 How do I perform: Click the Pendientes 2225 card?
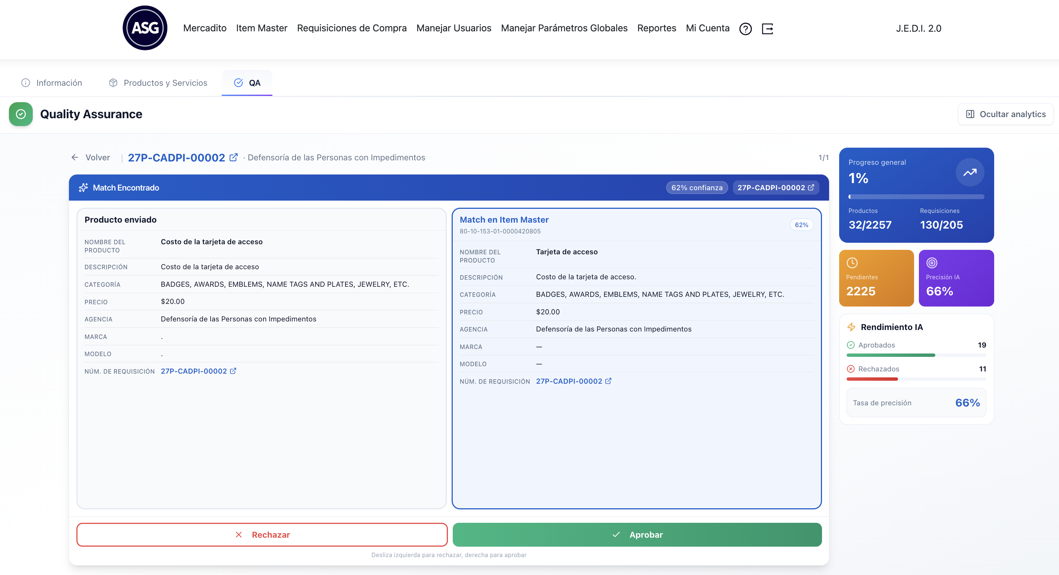876,278
